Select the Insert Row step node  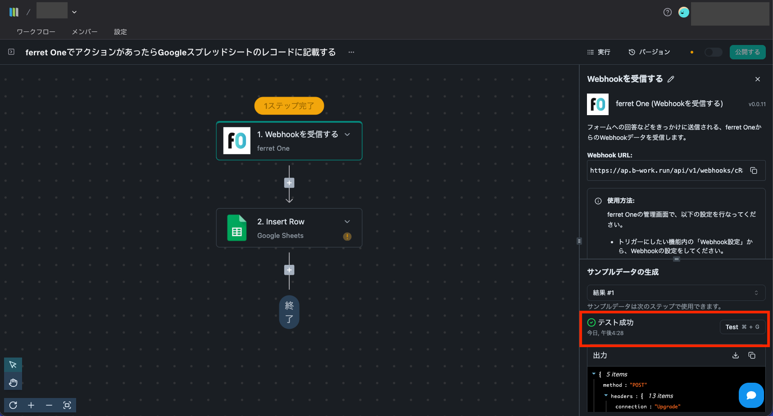pos(289,228)
